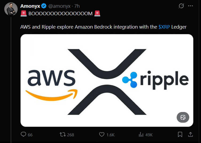Click the tweet text about Amazon Bedrock integration
The height and width of the screenshot is (143, 201).
(88, 27)
